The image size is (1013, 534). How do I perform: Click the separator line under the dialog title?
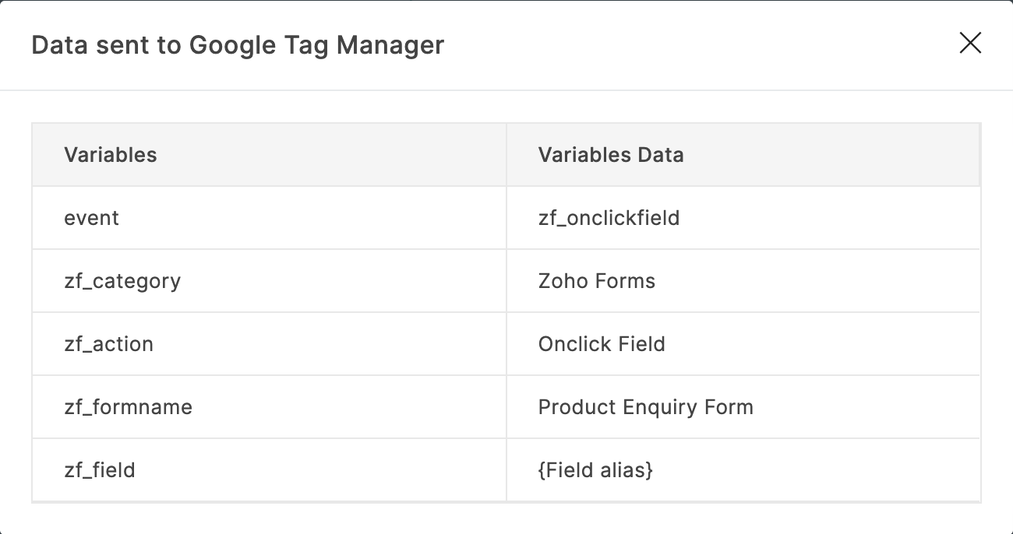tap(507, 90)
